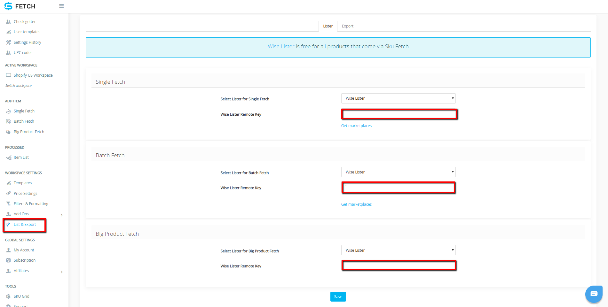The image size is (608, 307).
Task: Go to Single Fetch in sidebar
Action: click(x=24, y=111)
